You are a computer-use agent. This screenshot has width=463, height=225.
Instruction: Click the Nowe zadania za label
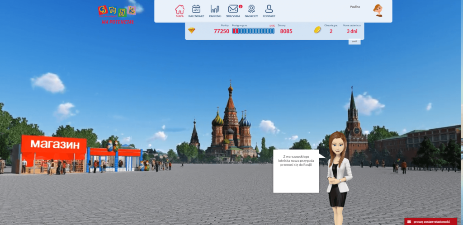[352, 25]
